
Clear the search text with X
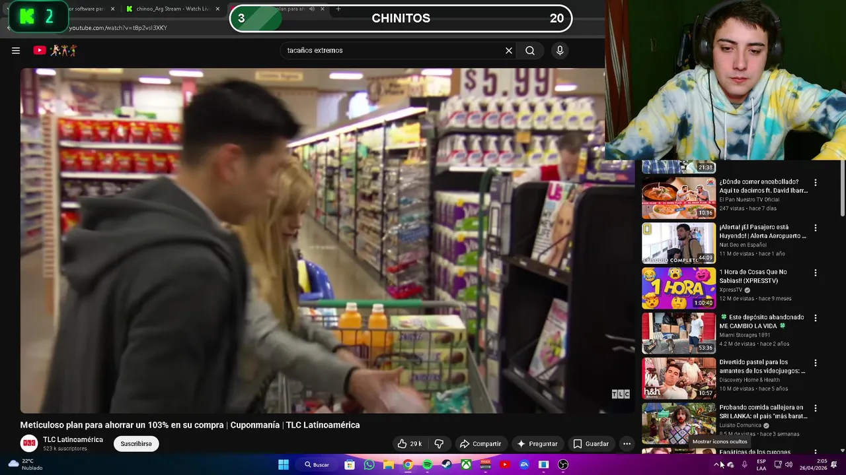[x=509, y=50]
